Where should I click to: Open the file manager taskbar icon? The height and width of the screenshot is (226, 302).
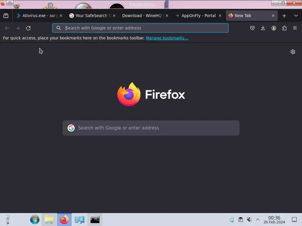pos(49,220)
